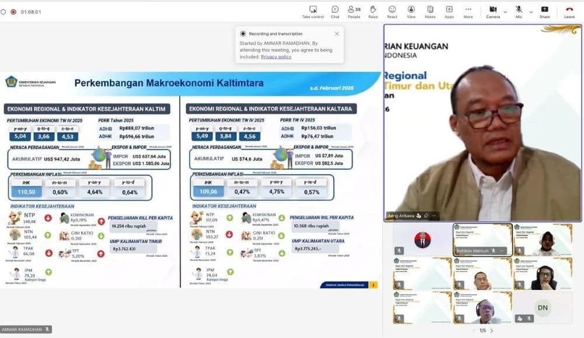
Task: Toggle the Mic mute state
Action: coord(519,12)
